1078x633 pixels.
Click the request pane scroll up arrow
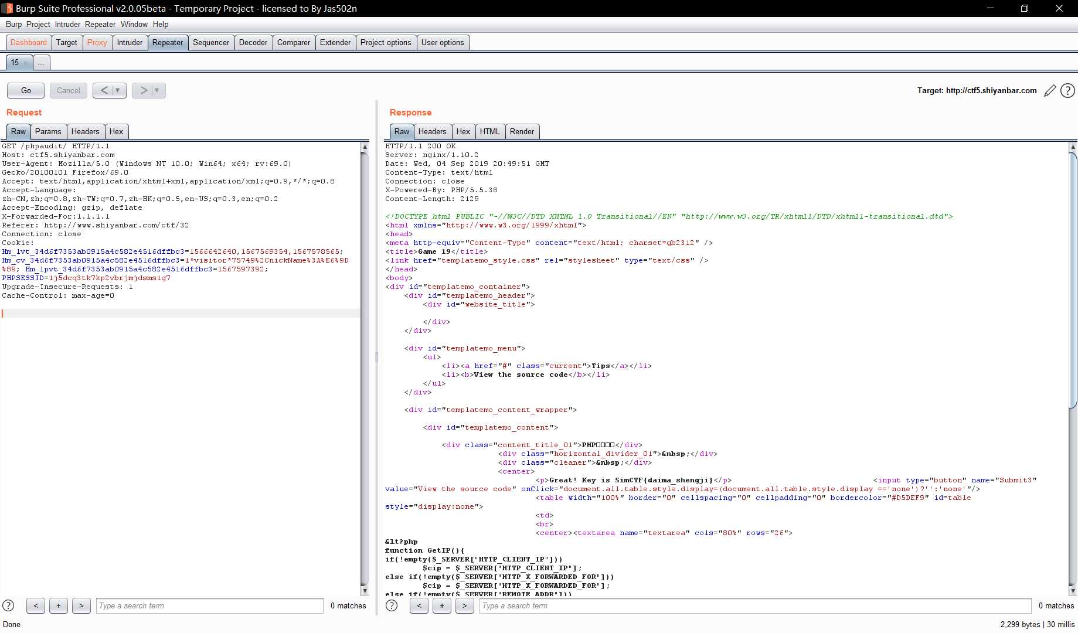(x=365, y=147)
